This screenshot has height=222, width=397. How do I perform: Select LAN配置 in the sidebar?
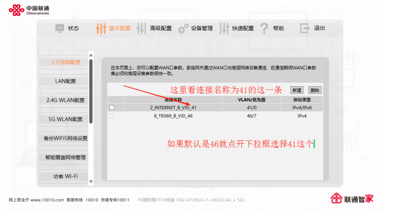coord(65,81)
